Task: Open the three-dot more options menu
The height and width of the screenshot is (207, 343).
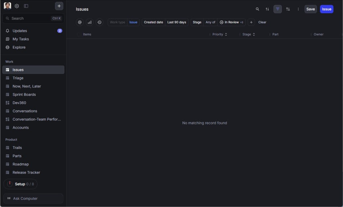Action: click(298, 9)
